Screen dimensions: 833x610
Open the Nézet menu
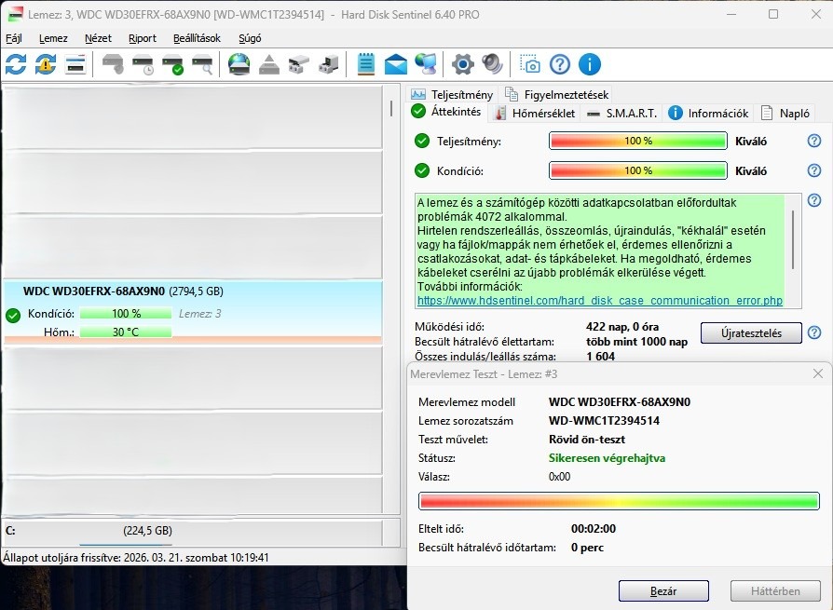pyautogui.click(x=98, y=38)
